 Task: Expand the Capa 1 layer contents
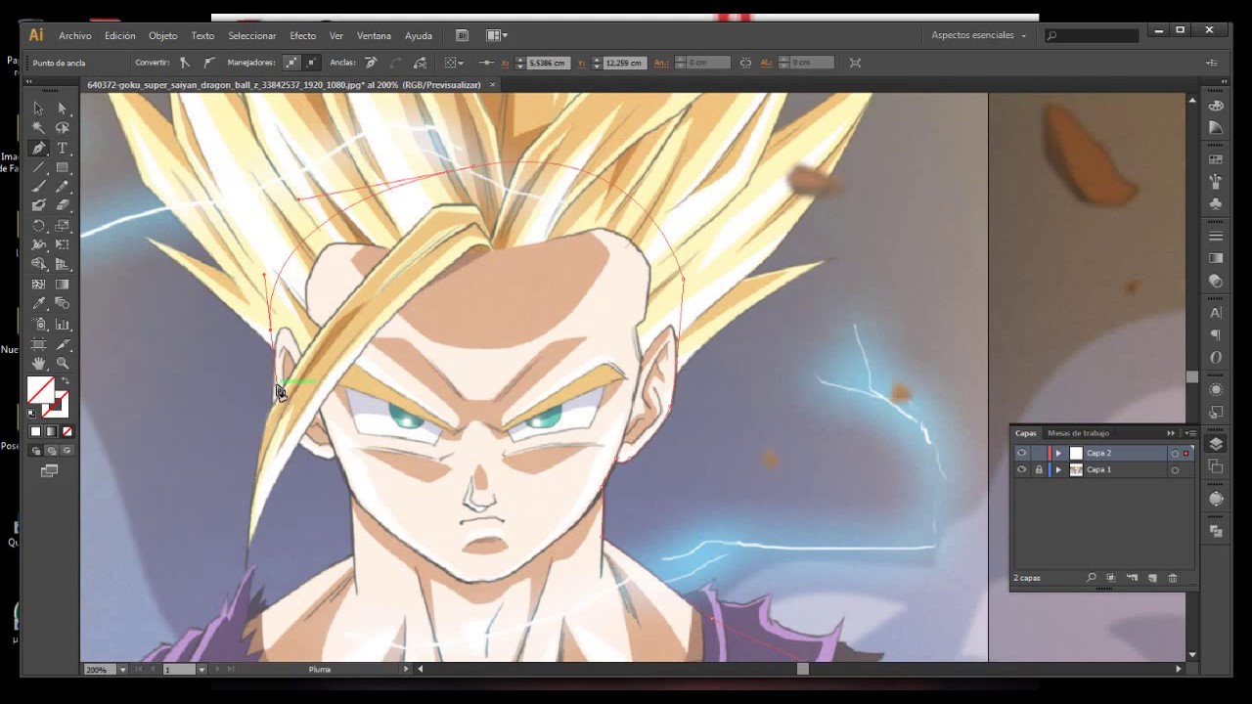click(1058, 469)
